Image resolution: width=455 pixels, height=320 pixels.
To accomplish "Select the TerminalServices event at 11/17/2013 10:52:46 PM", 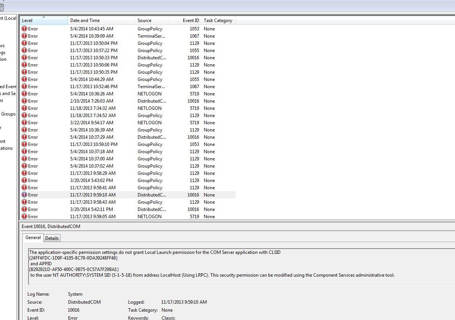I will (x=94, y=87).
